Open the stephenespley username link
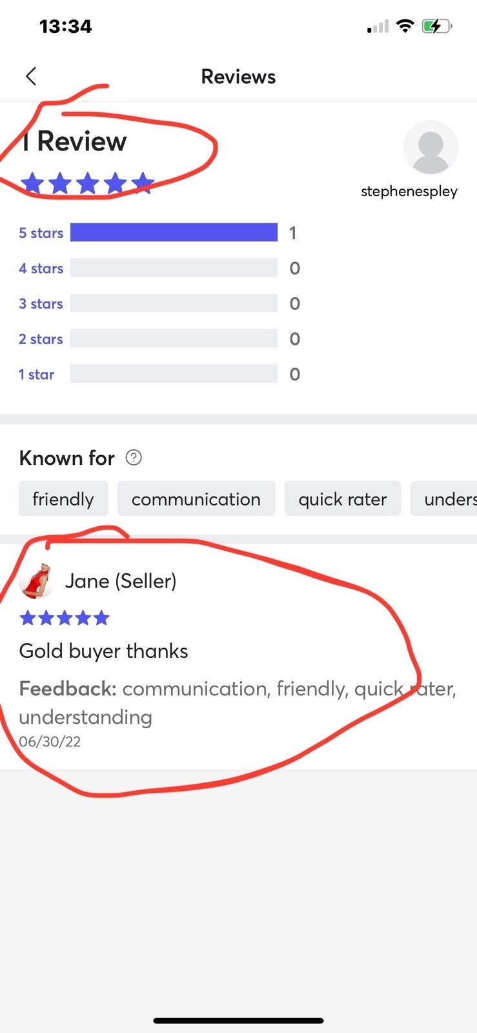This screenshot has height=1033, width=477. click(409, 191)
